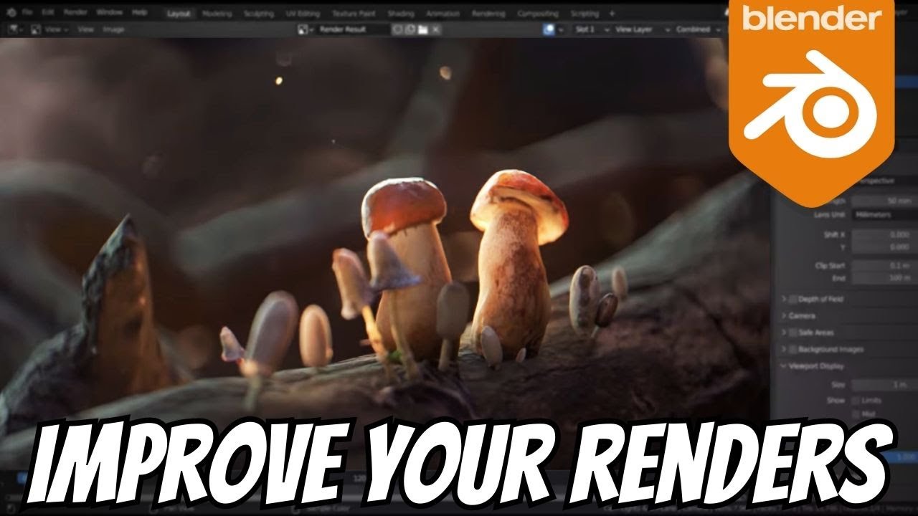Click the Clip Start value field
This screenshot has height=516, width=918.
click(884, 266)
